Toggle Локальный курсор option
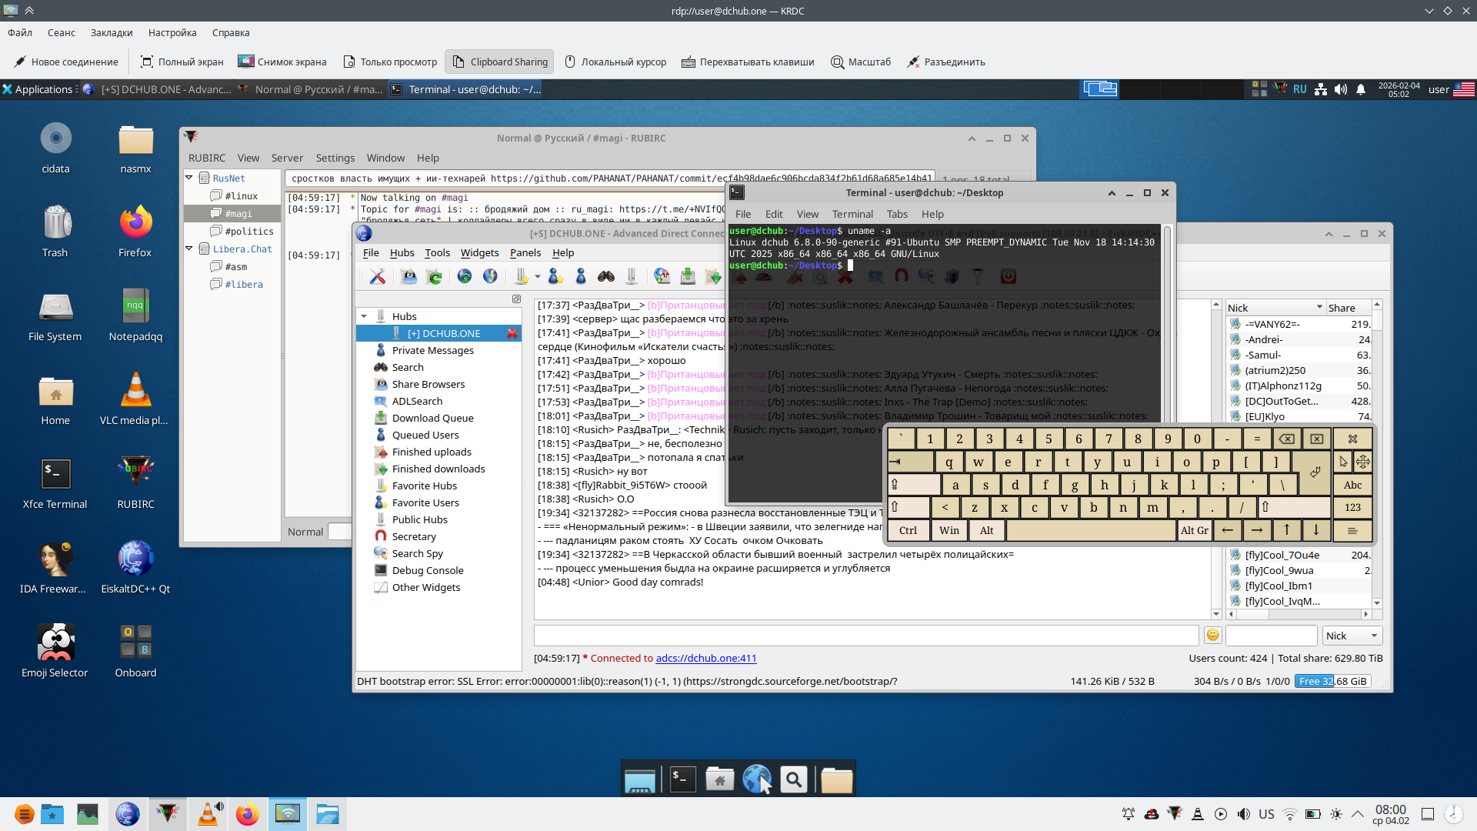Screen dimensions: 1477x831 [615, 62]
